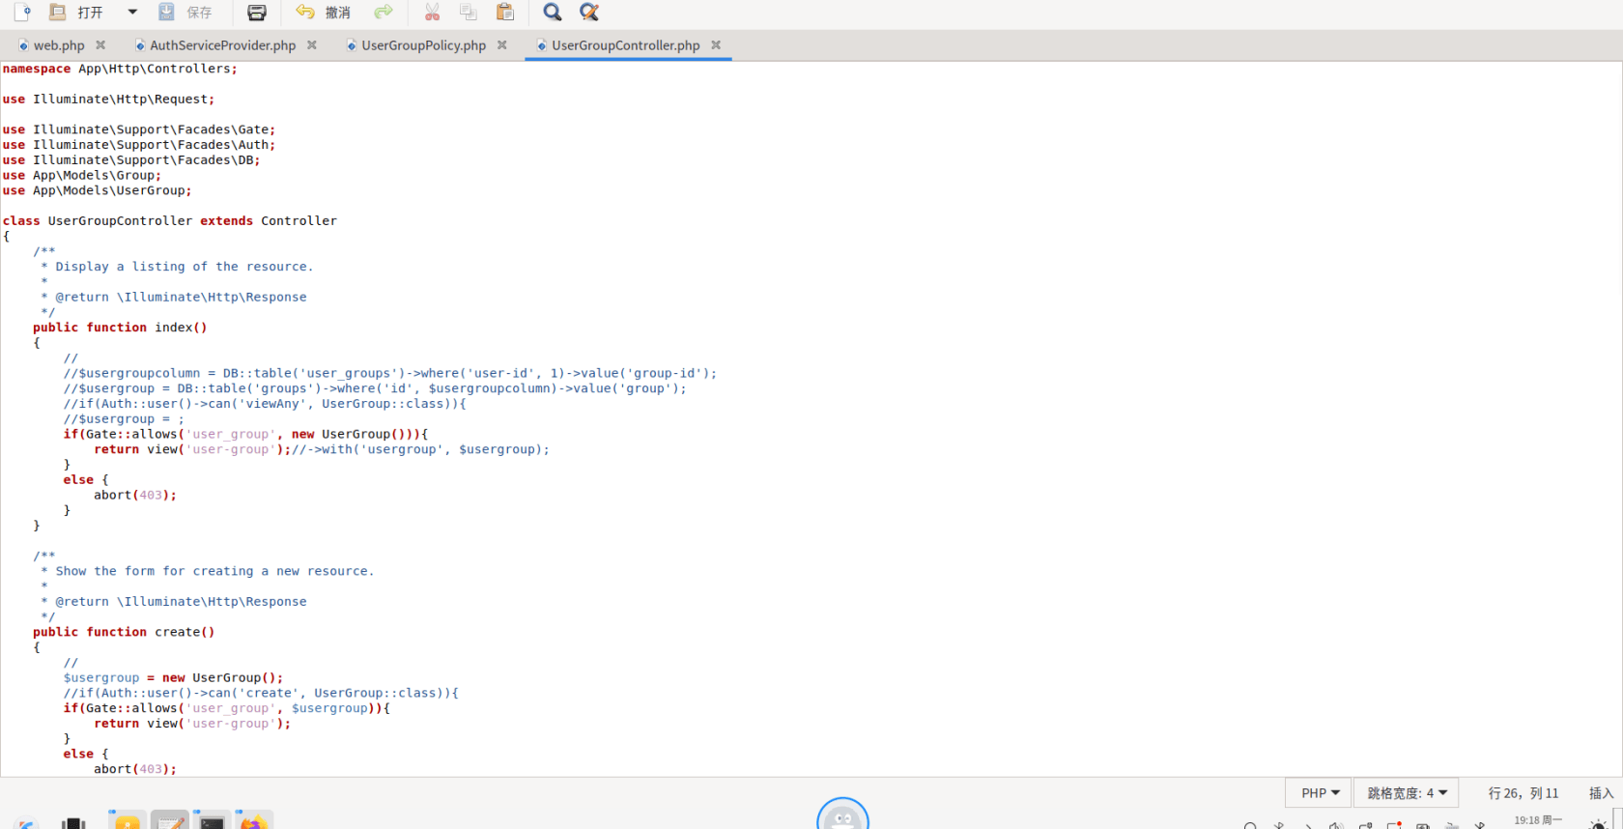The image size is (1623, 829).
Task: Click the 19:18 clock in the system tray
Action: coord(1538,820)
